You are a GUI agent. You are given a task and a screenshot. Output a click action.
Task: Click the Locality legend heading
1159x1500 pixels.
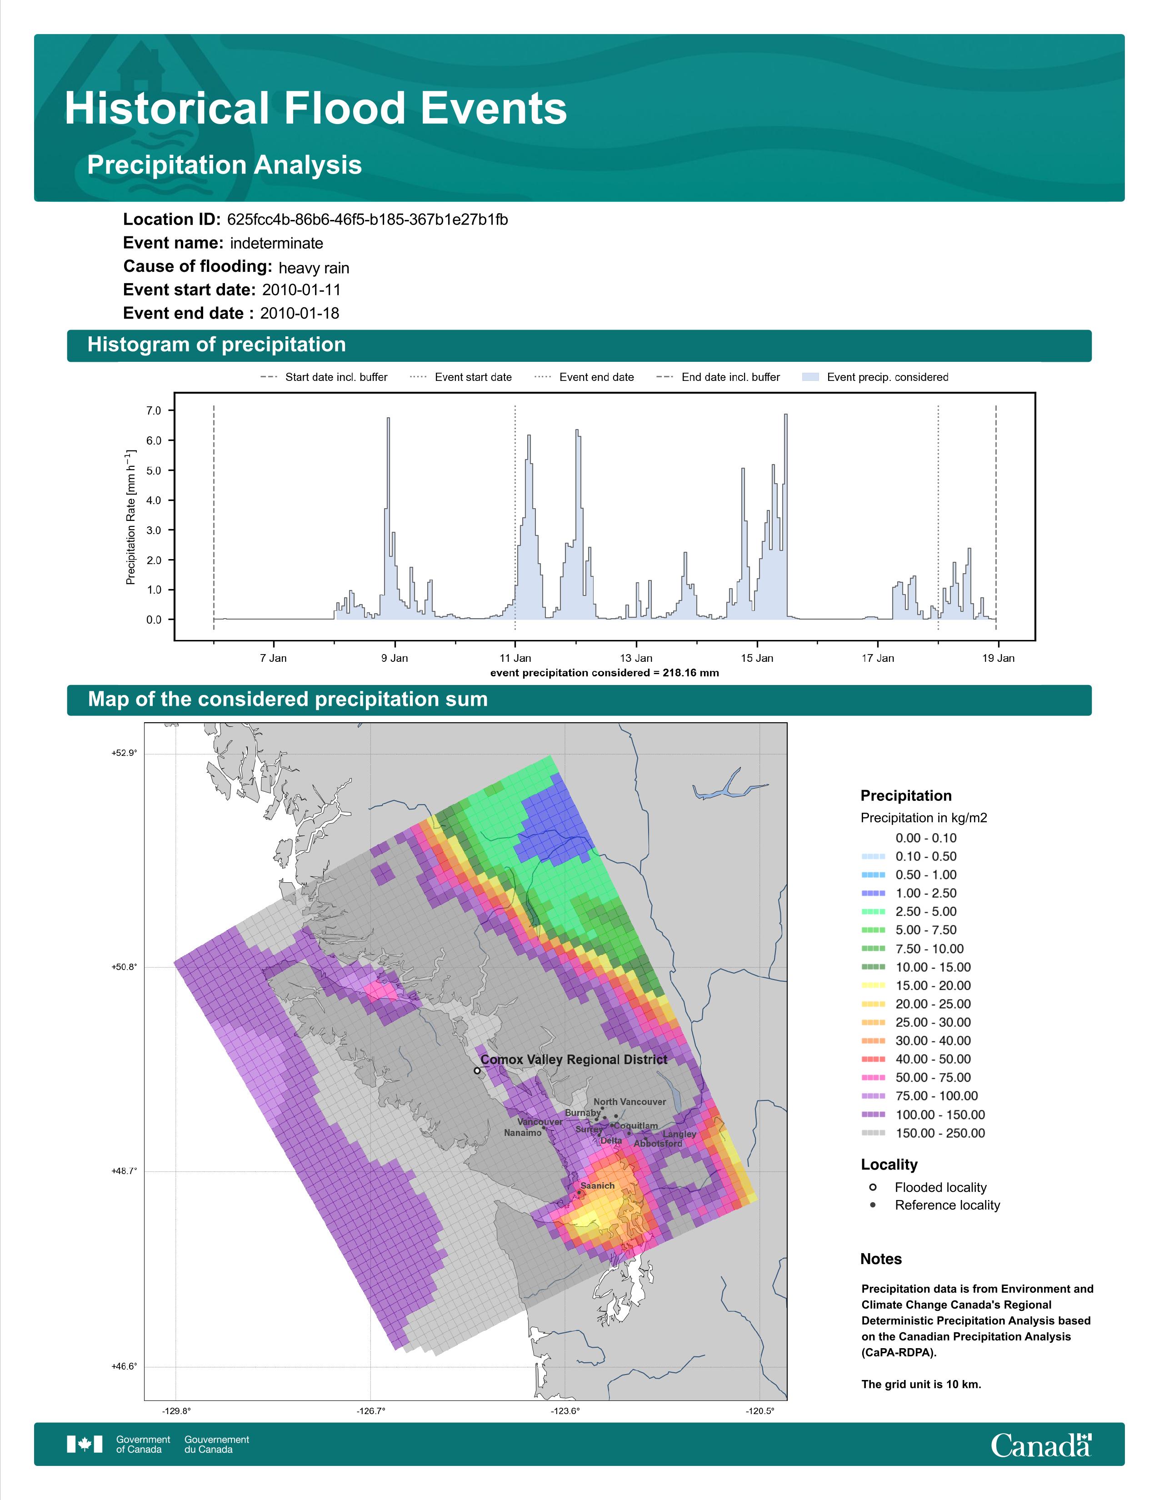point(889,1165)
